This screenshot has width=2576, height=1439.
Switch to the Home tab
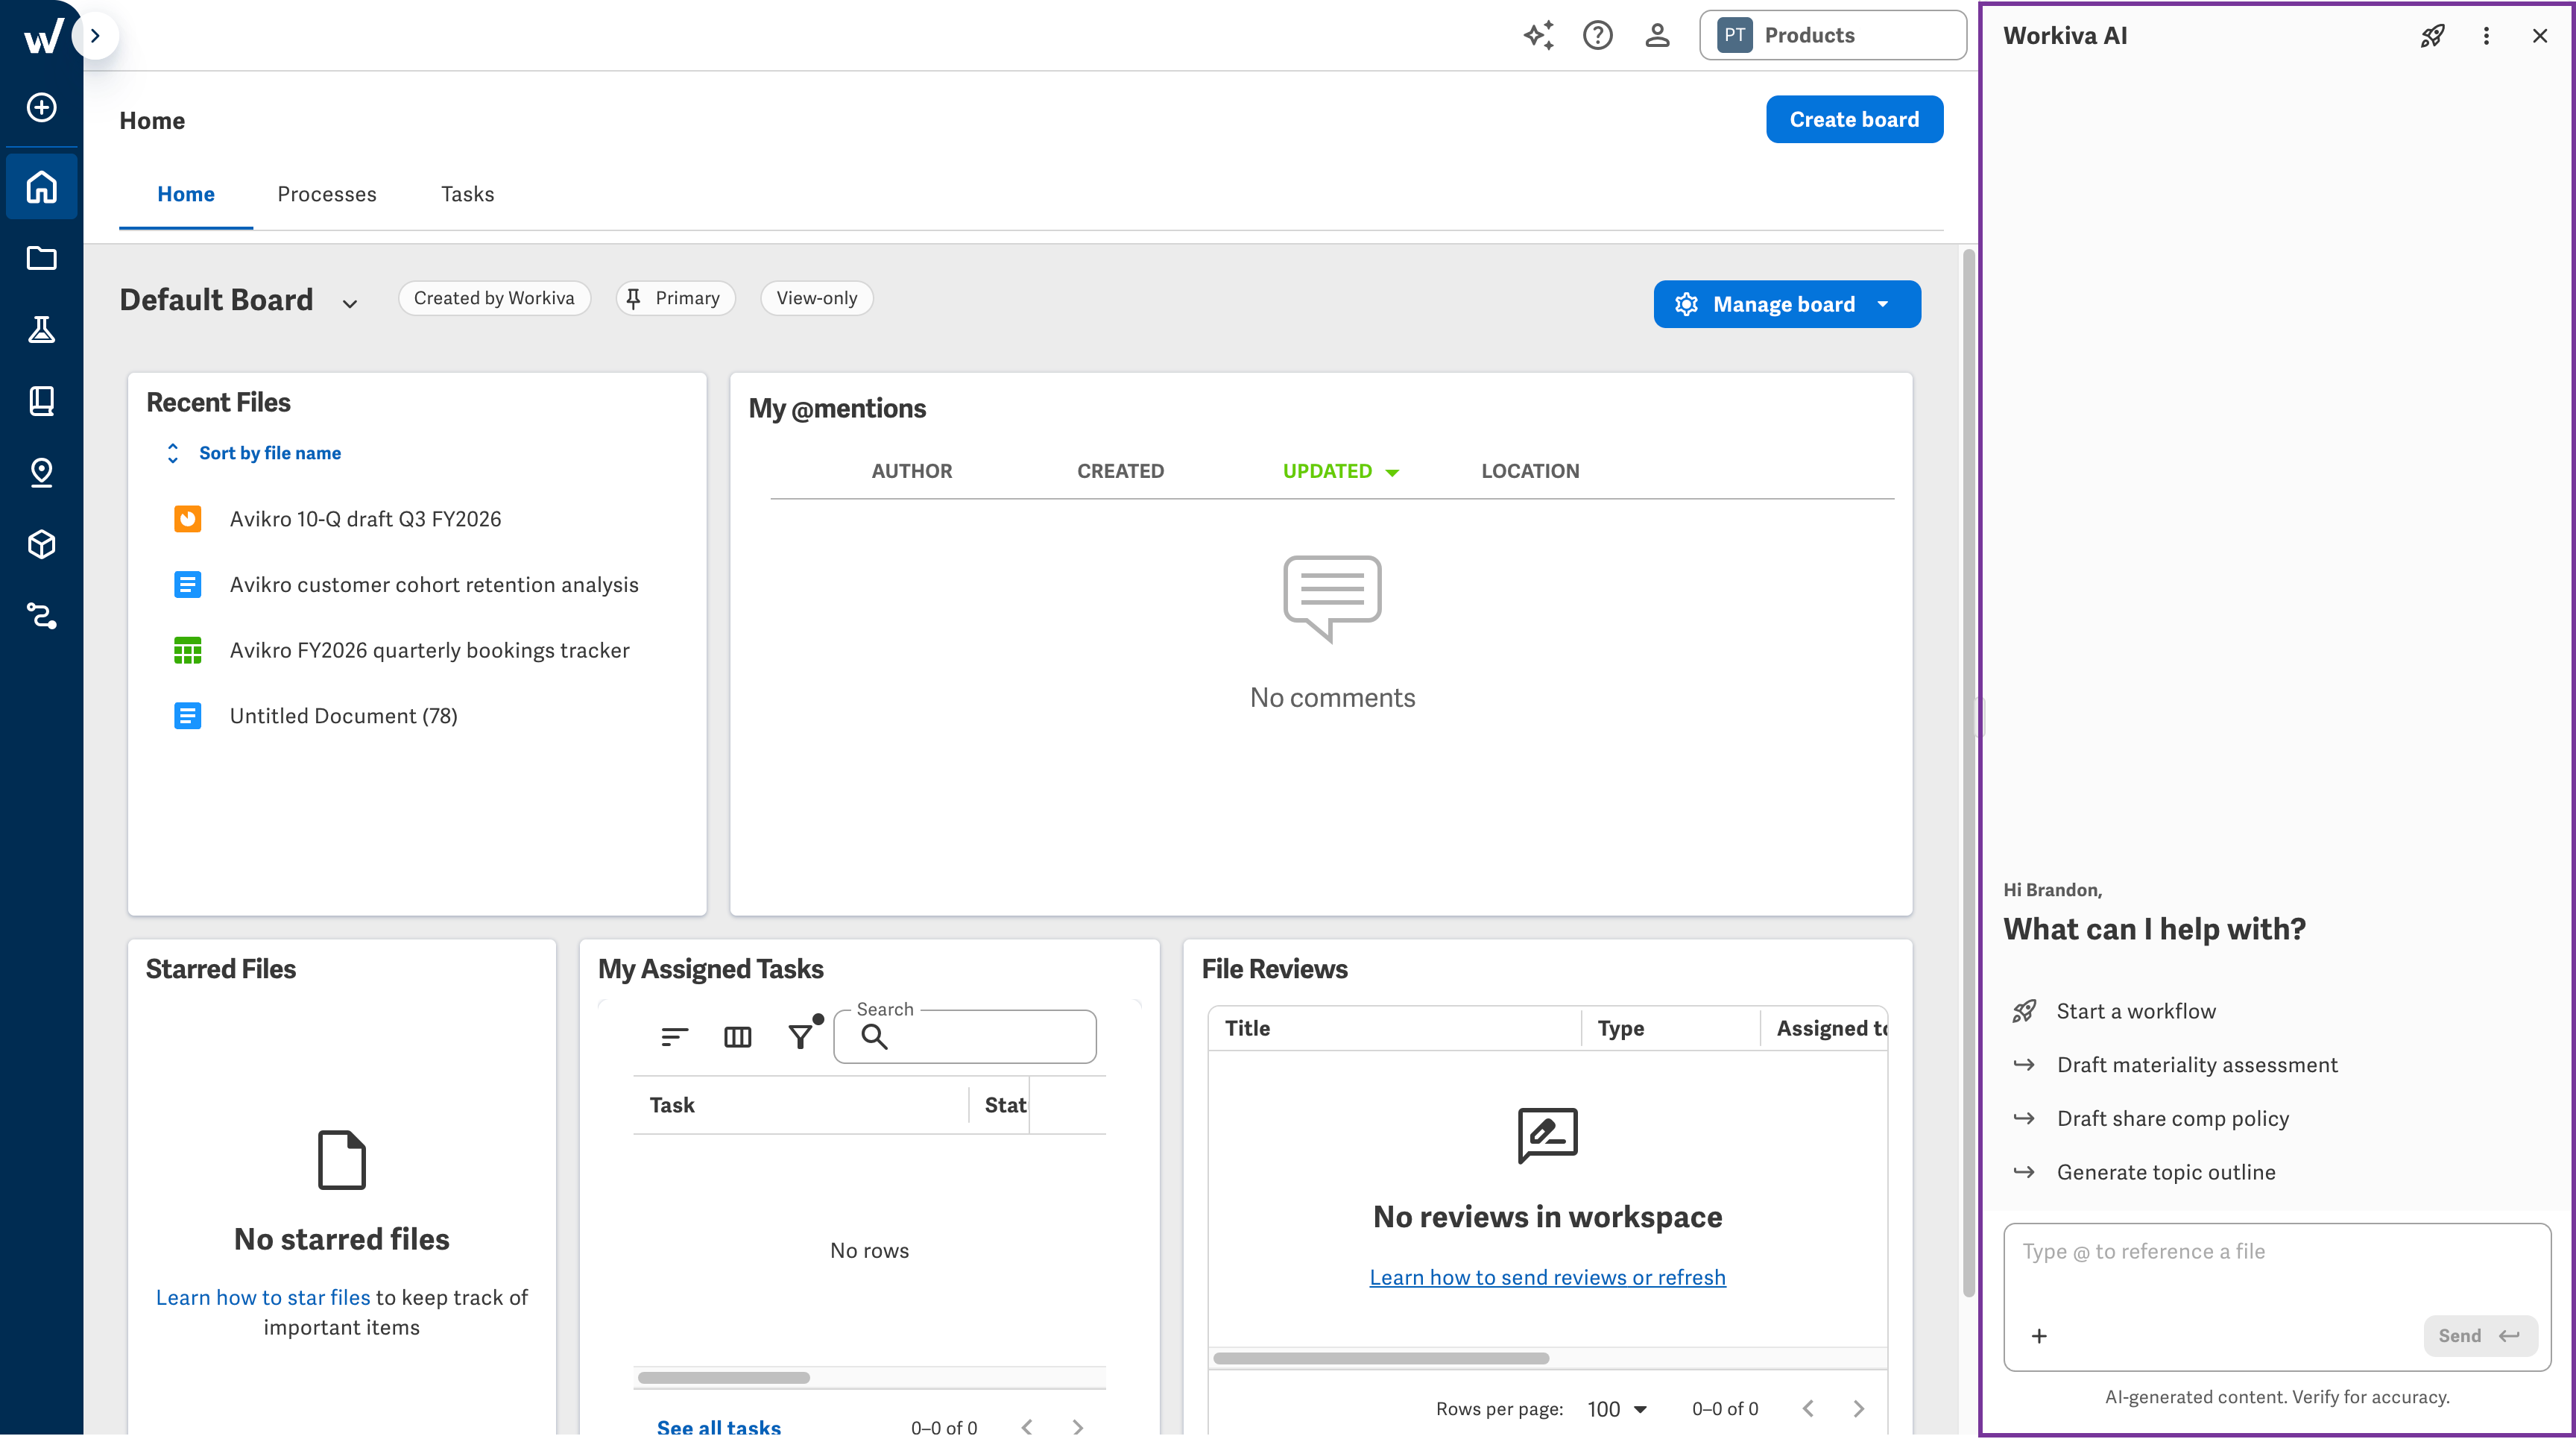pyautogui.click(x=186, y=194)
